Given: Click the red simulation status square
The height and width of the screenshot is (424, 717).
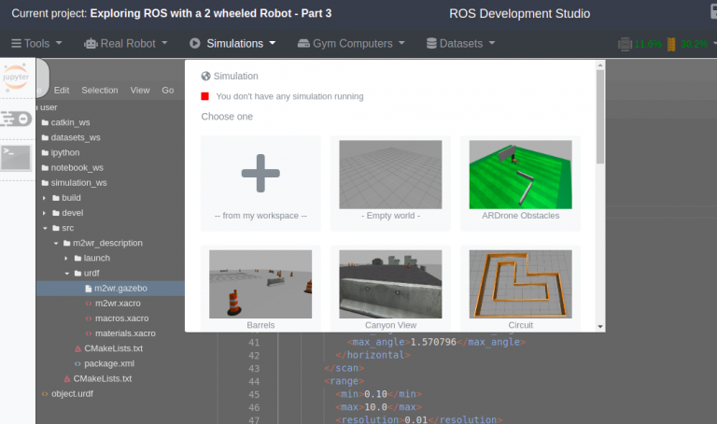Looking at the screenshot, I should coord(204,96).
